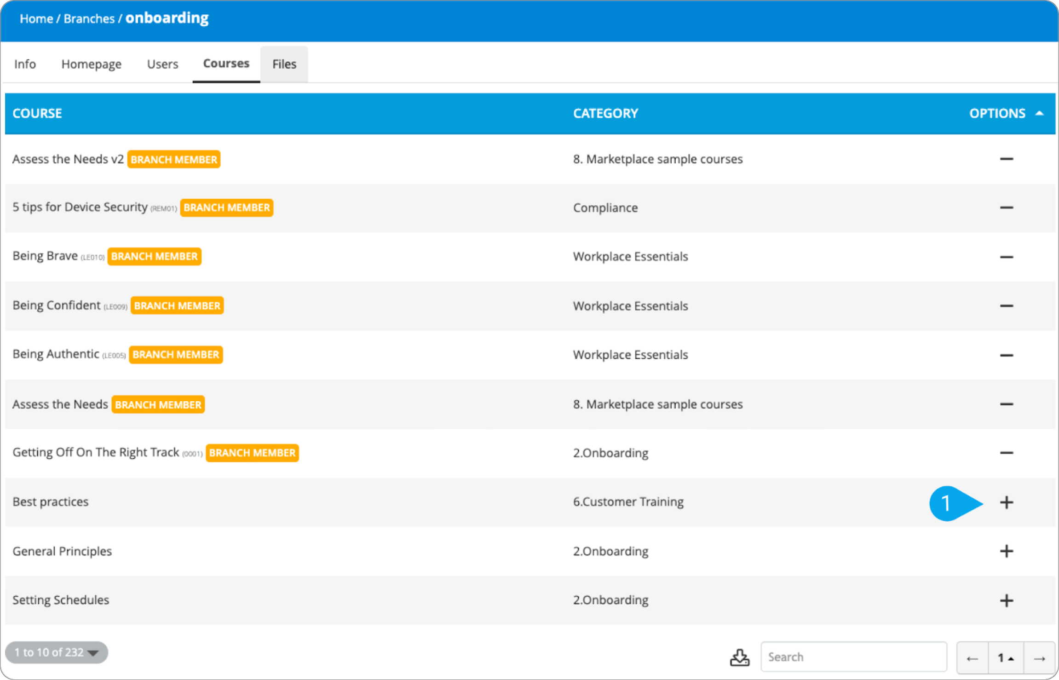Sort by the CATEGORY column header
This screenshot has height=680, width=1059.
point(605,113)
